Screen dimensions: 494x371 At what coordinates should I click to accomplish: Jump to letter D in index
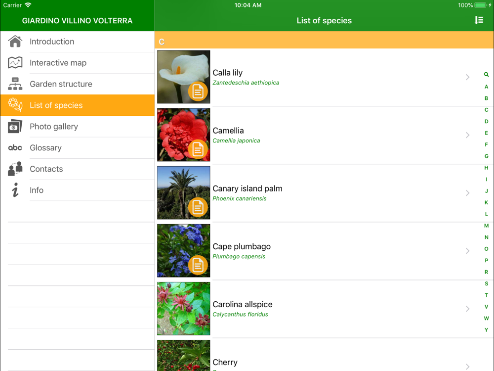(x=487, y=122)
